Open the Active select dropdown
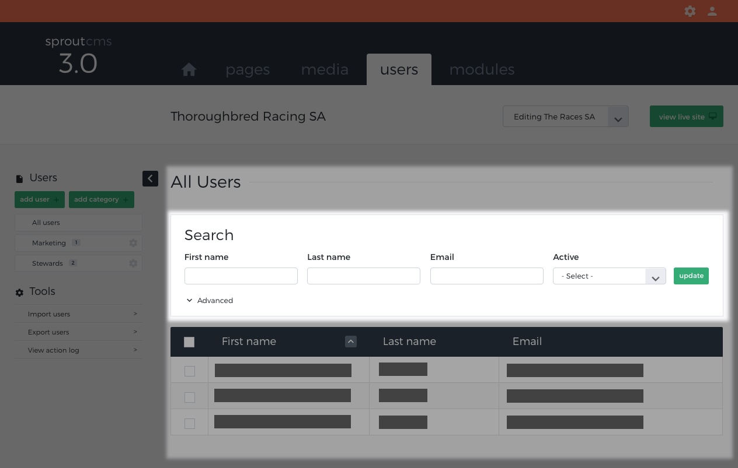The width and height of the screenshot is (738, 468). 610,276
